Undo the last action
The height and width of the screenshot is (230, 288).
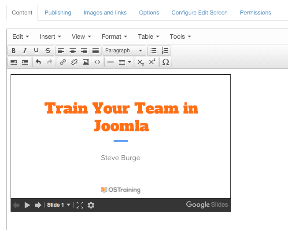(38, 62)
